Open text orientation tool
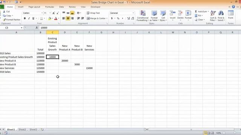The height and width of the screenshot is (135, 241). [78, 13]
